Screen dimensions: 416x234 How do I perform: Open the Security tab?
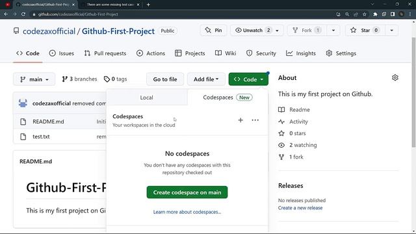261,53
